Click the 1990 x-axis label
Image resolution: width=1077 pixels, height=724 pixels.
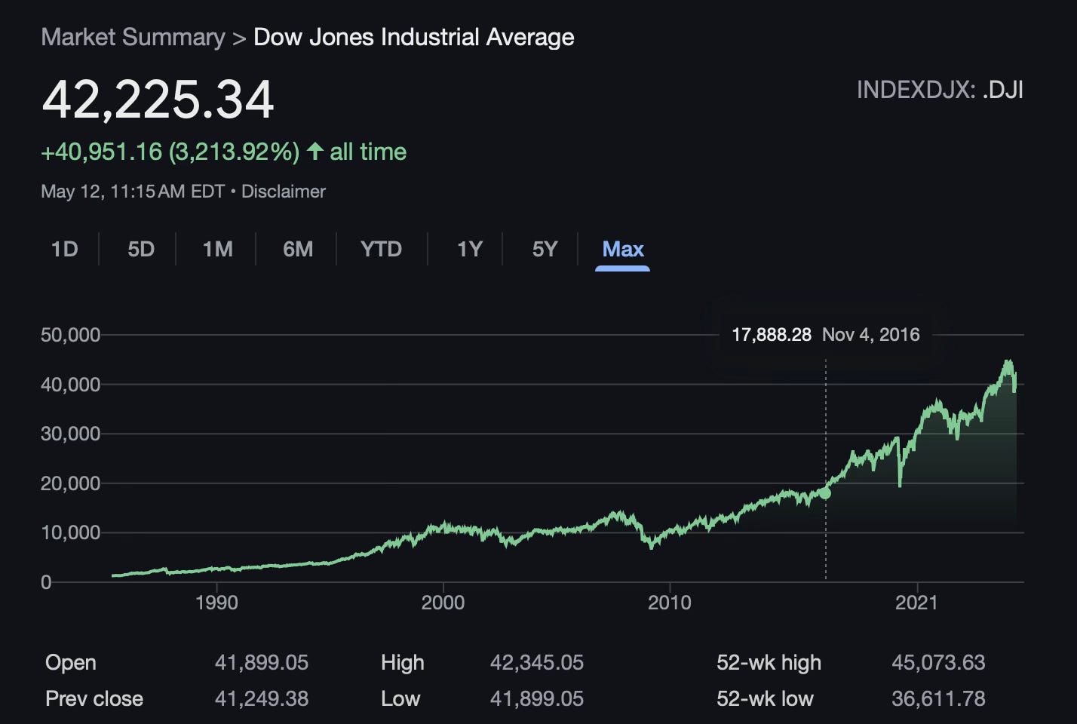pos(216,603)
